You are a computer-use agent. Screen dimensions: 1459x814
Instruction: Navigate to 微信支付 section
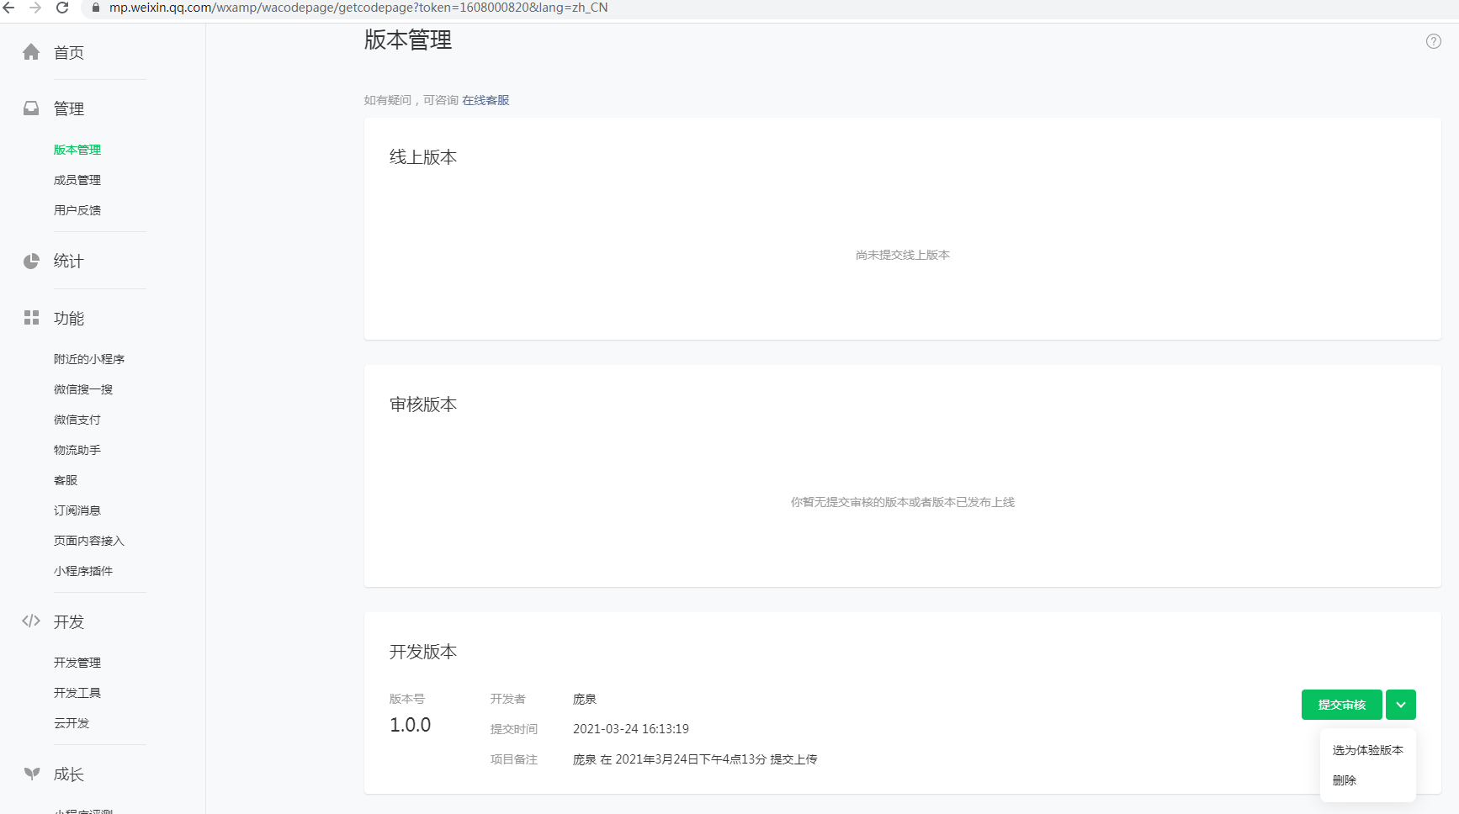(x=77, y=420)
